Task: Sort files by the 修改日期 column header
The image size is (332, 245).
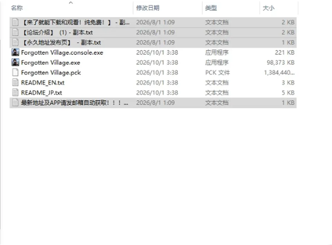Action: click(148, 8)
